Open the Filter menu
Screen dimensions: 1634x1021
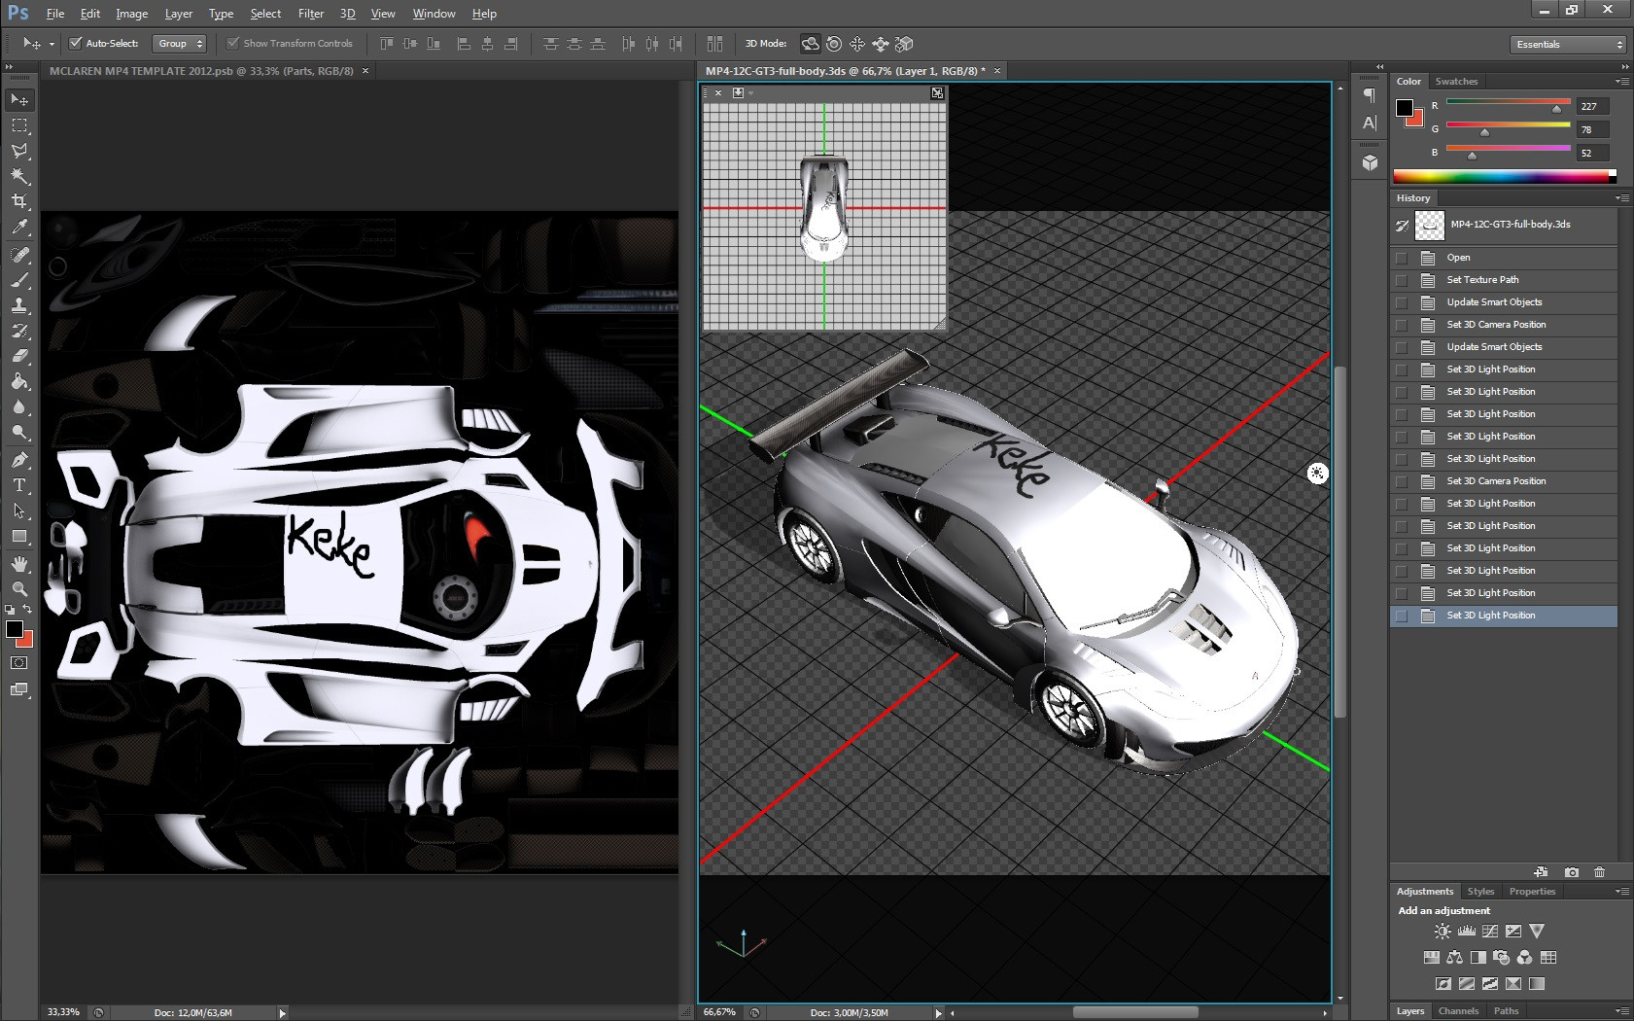pyautogui.click(x=310, y=14)
